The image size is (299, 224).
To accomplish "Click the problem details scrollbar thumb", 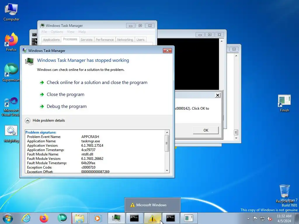I will 167,143.
